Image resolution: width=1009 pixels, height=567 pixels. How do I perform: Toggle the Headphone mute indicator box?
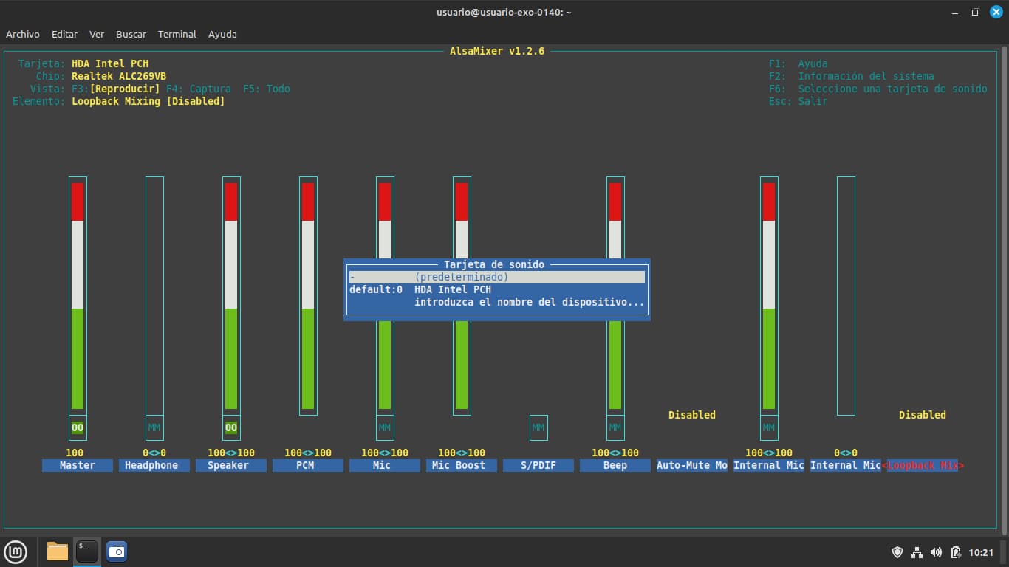click(x=154, y=427)
